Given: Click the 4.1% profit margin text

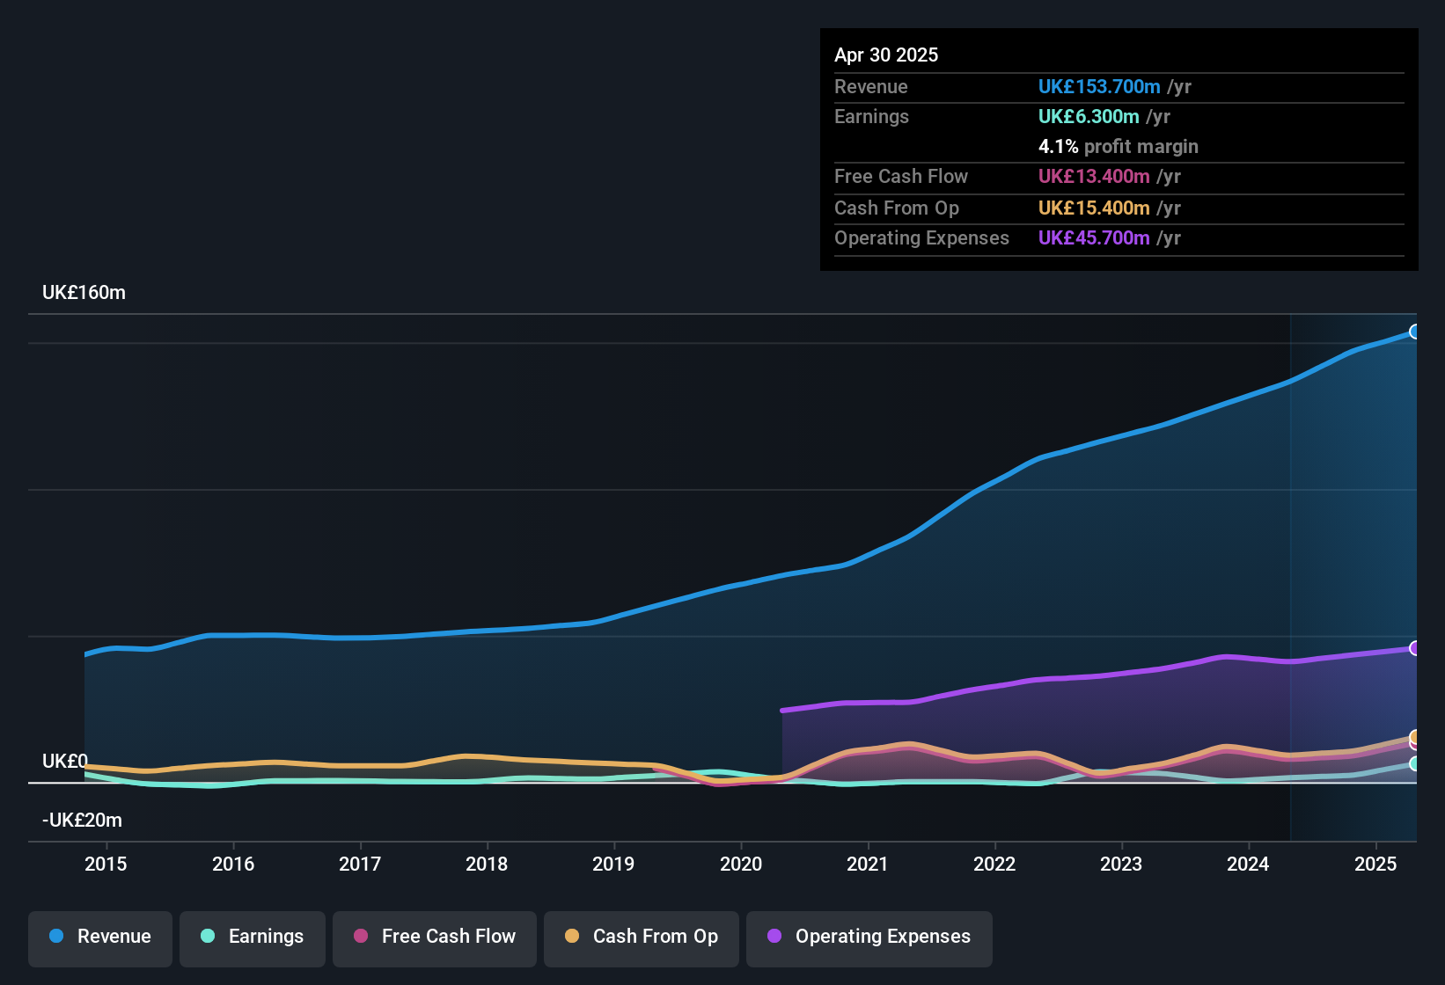Looking at the screenshot, I should (1119, 147).
